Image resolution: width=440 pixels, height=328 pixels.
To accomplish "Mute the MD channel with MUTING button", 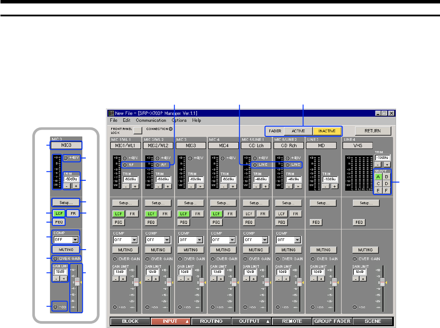I will pyautogui.click(x=323, y=250).
